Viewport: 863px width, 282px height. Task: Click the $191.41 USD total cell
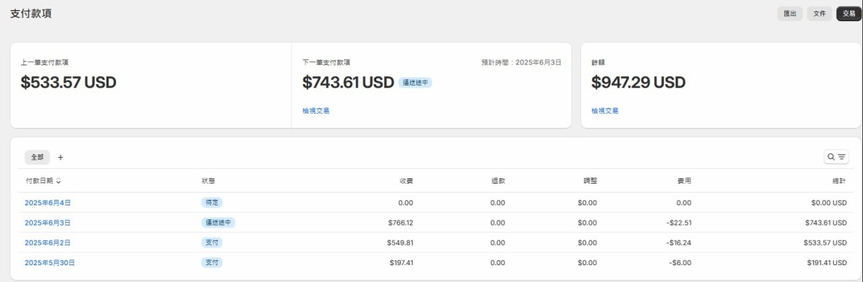pyautogui.click(x=827, y=262)
